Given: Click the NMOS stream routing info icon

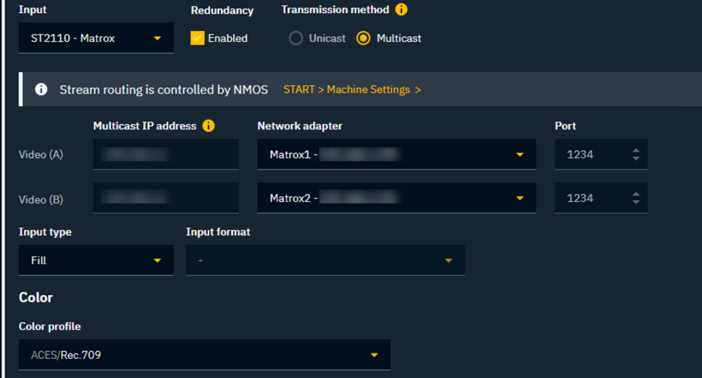Looking at the screenshot, I should [41, 90].
